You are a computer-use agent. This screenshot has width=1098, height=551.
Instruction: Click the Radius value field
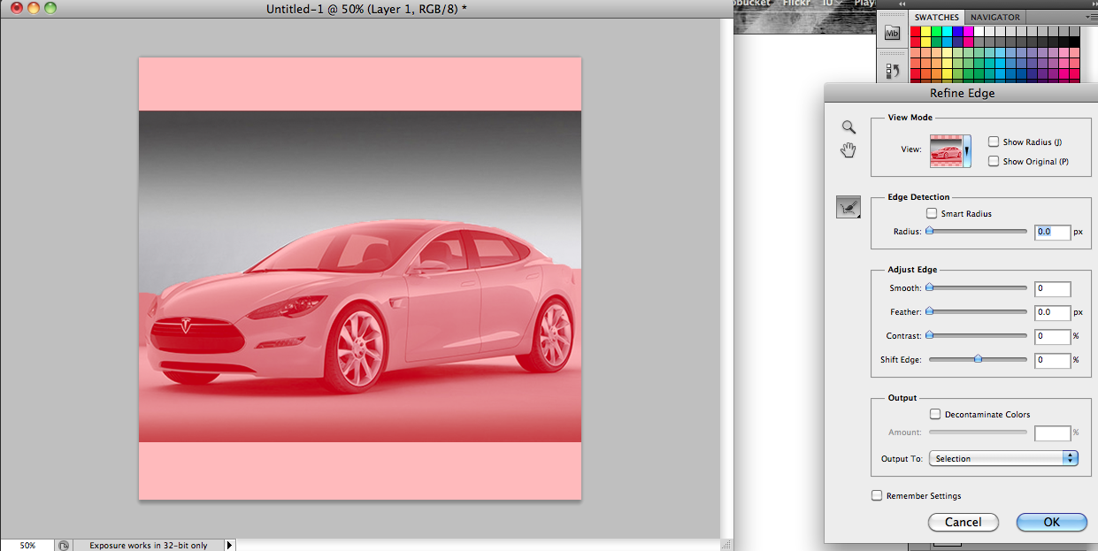click(1053, 232)
